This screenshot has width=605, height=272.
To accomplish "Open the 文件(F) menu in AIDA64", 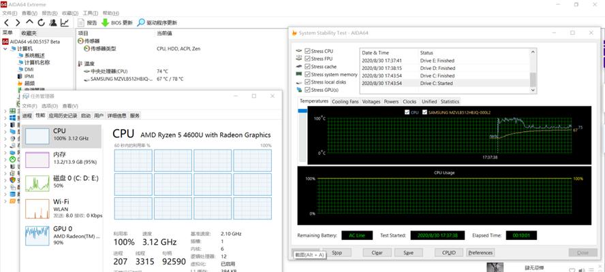I will coord(10,14).
